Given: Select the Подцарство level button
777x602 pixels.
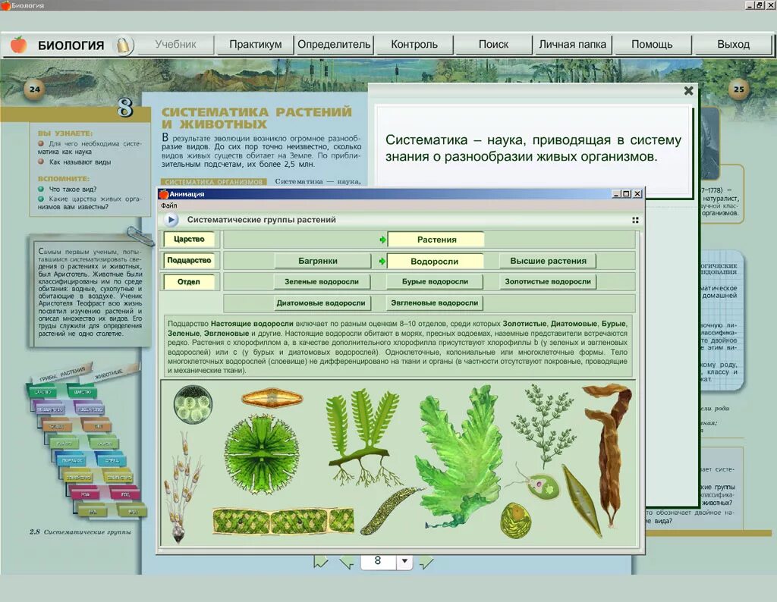Looking at the screenshot, I should (189, 260).
